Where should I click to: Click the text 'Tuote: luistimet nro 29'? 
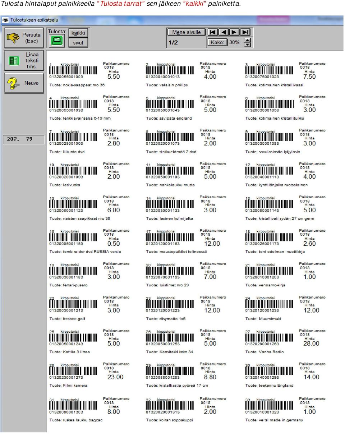click(167, 285)
